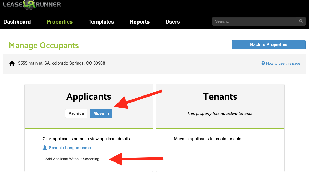Click the LeaseRunner logo
Viewport: 309px width, 180px height.
pos(32,5)
